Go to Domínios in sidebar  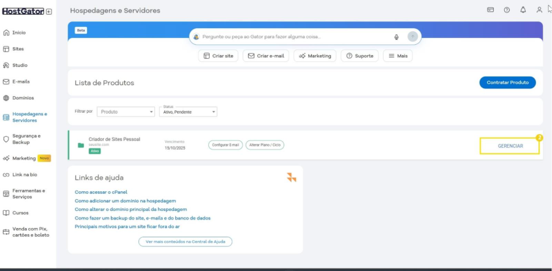23,97
